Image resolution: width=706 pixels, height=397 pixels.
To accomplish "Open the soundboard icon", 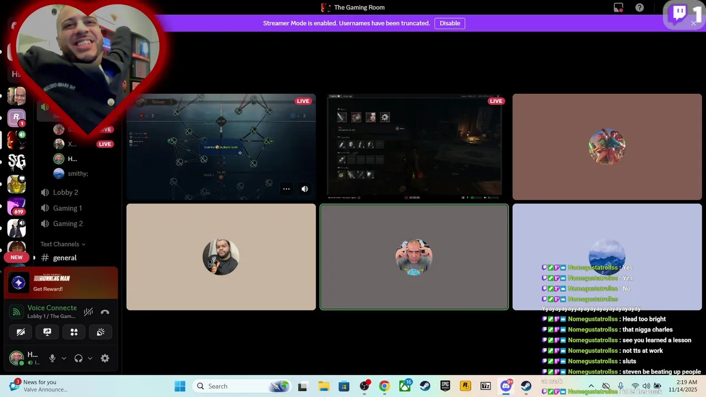I will tap(100, 332).
